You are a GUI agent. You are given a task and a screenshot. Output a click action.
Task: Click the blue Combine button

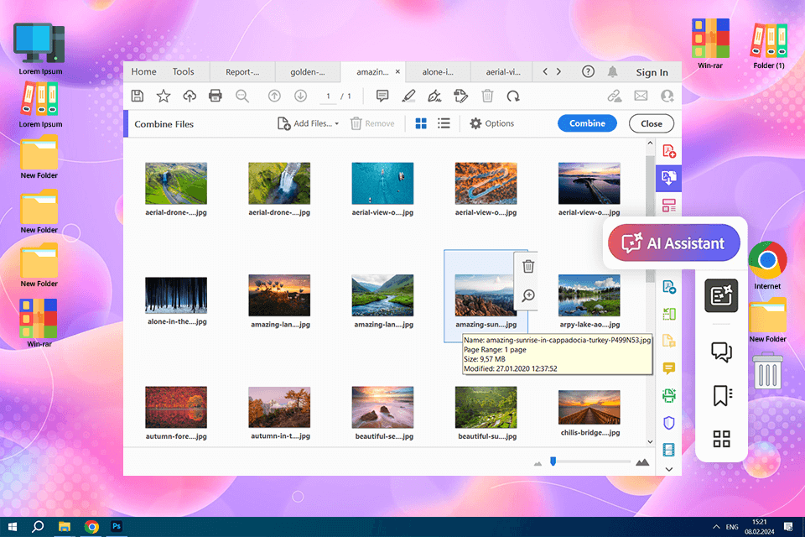(587, 123)
